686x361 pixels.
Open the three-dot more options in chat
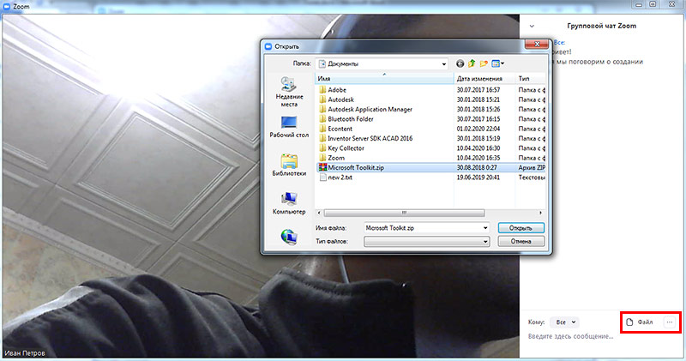[670, 322]
